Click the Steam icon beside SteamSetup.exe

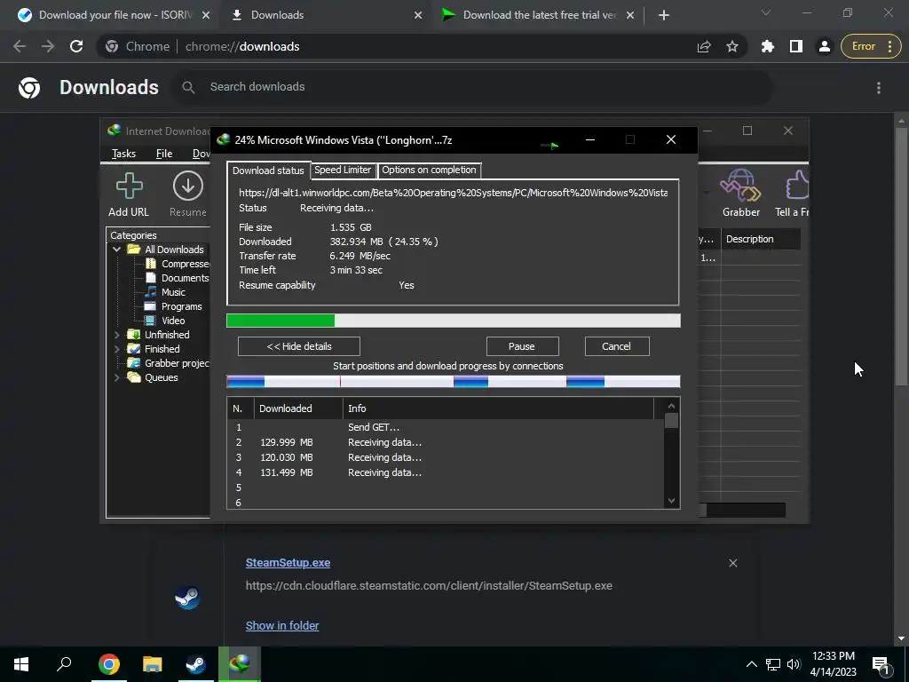tap(188, 598)
